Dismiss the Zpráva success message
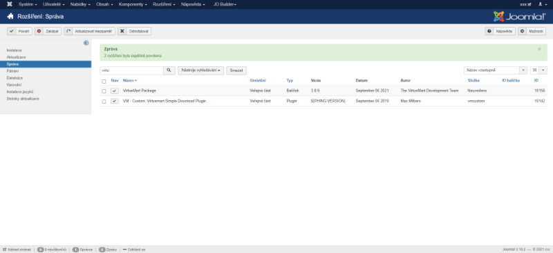 (x=539, y=49)
